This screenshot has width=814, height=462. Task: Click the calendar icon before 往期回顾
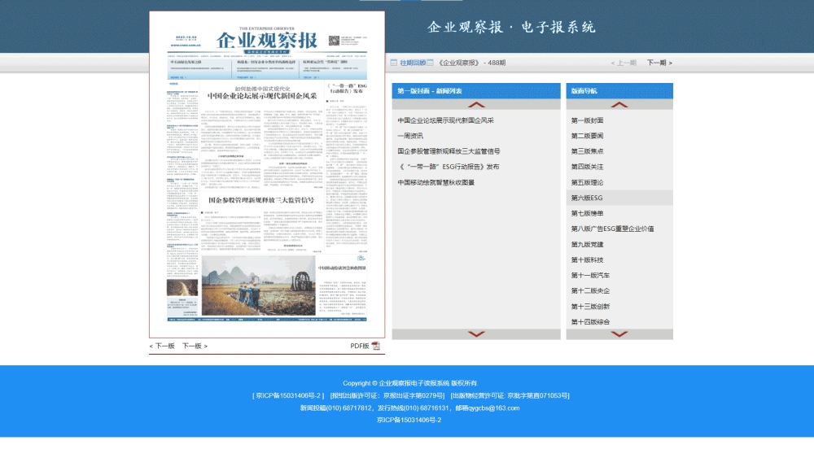(394, 63)
